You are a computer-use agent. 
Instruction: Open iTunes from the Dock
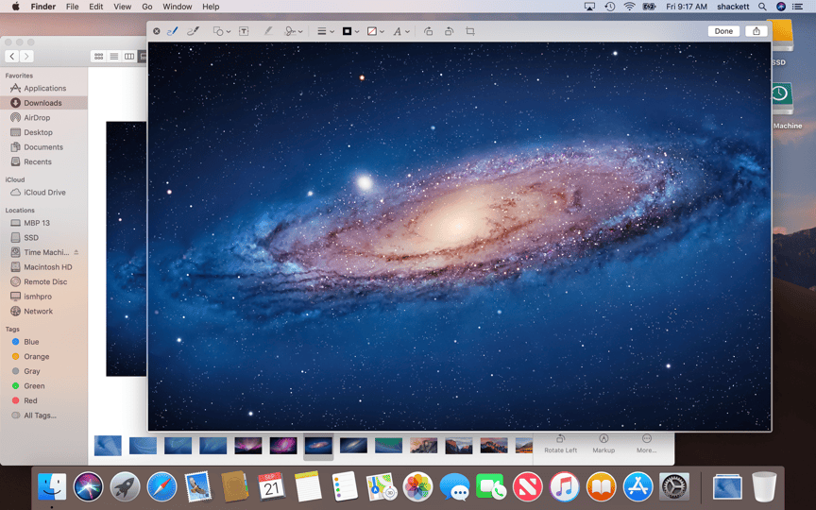point(564,486)
